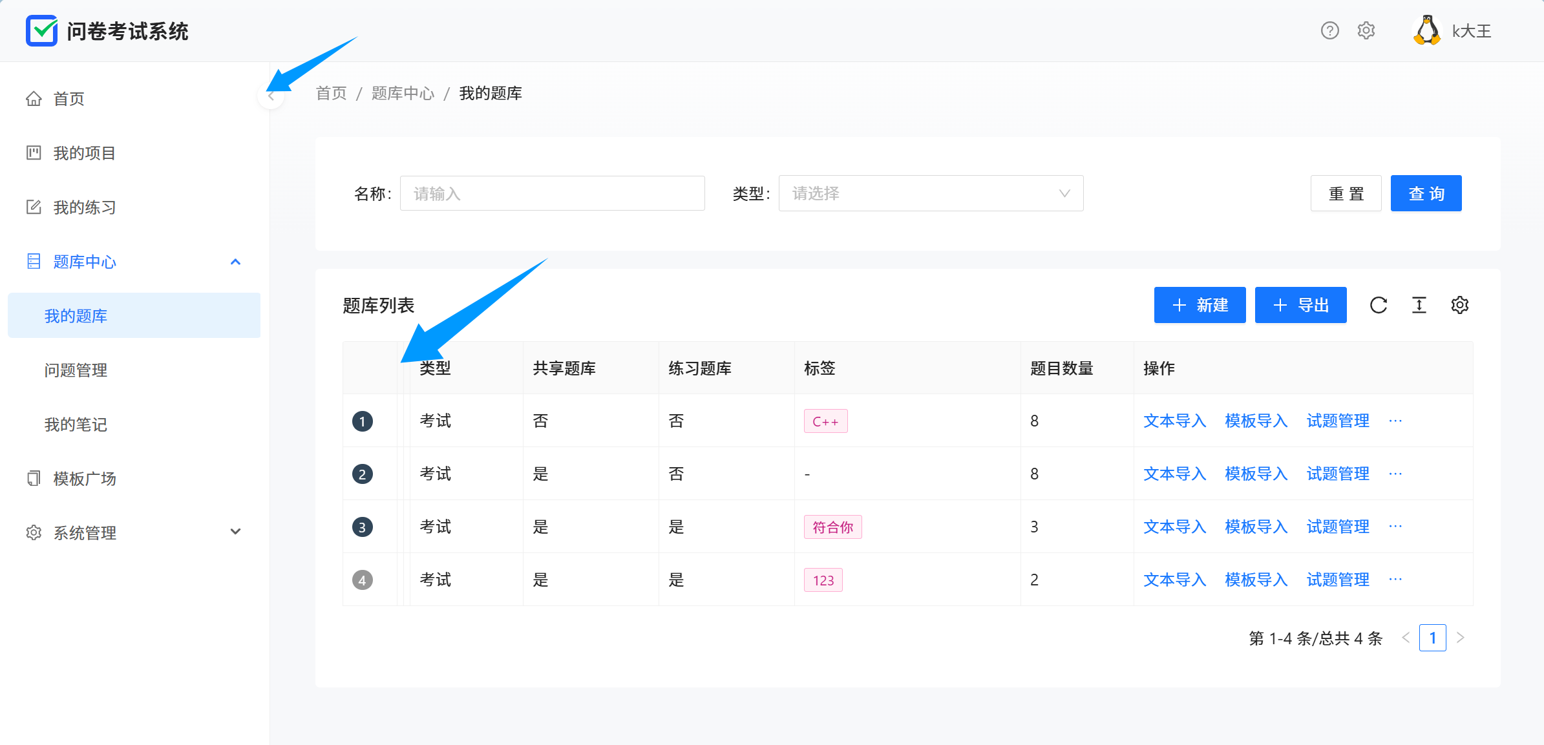Image resolution: width=1544 pixels, height=745 pixels.
Task: Click the 模板广场 sidebar icon
Action: pyautogui.click(x=34, y=479)
